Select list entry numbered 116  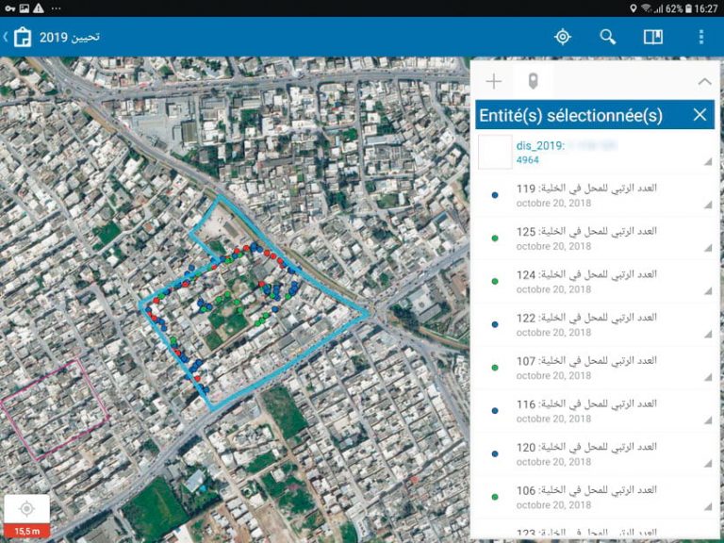(x=595, y=411)
